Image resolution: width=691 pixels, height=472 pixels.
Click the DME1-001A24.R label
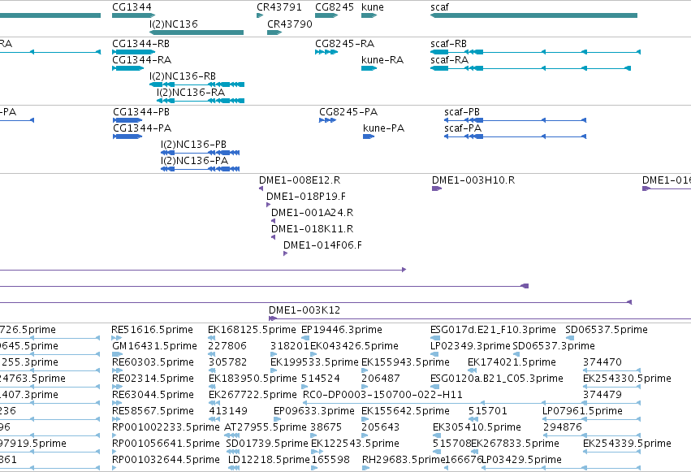click(313, 213)
